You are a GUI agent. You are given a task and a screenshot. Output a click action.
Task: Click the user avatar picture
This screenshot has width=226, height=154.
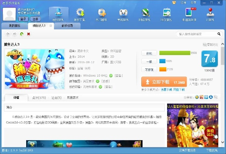[9, 14]
